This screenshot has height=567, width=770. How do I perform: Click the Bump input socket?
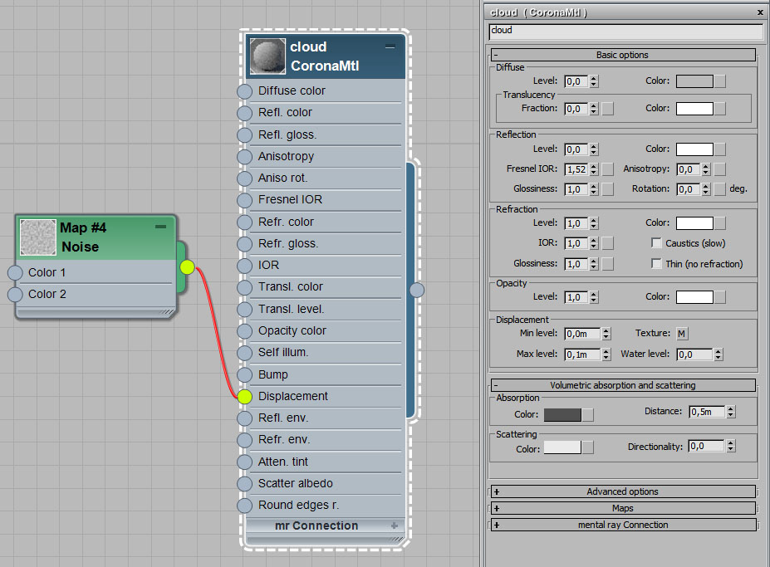tap(244, 375)
